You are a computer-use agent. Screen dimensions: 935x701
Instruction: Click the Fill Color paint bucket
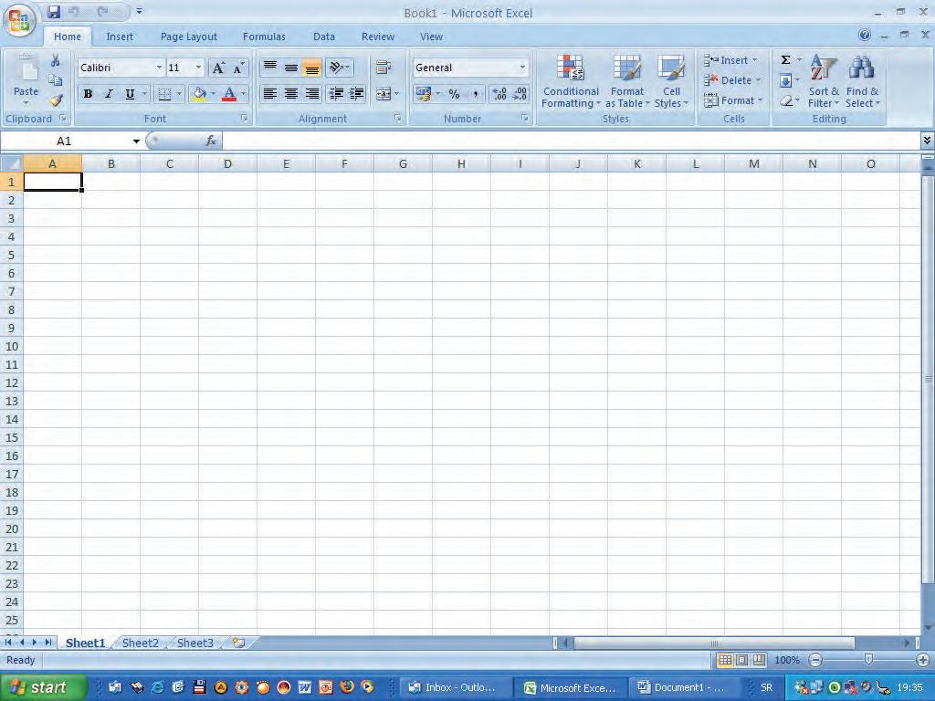(x=198, y=94)
